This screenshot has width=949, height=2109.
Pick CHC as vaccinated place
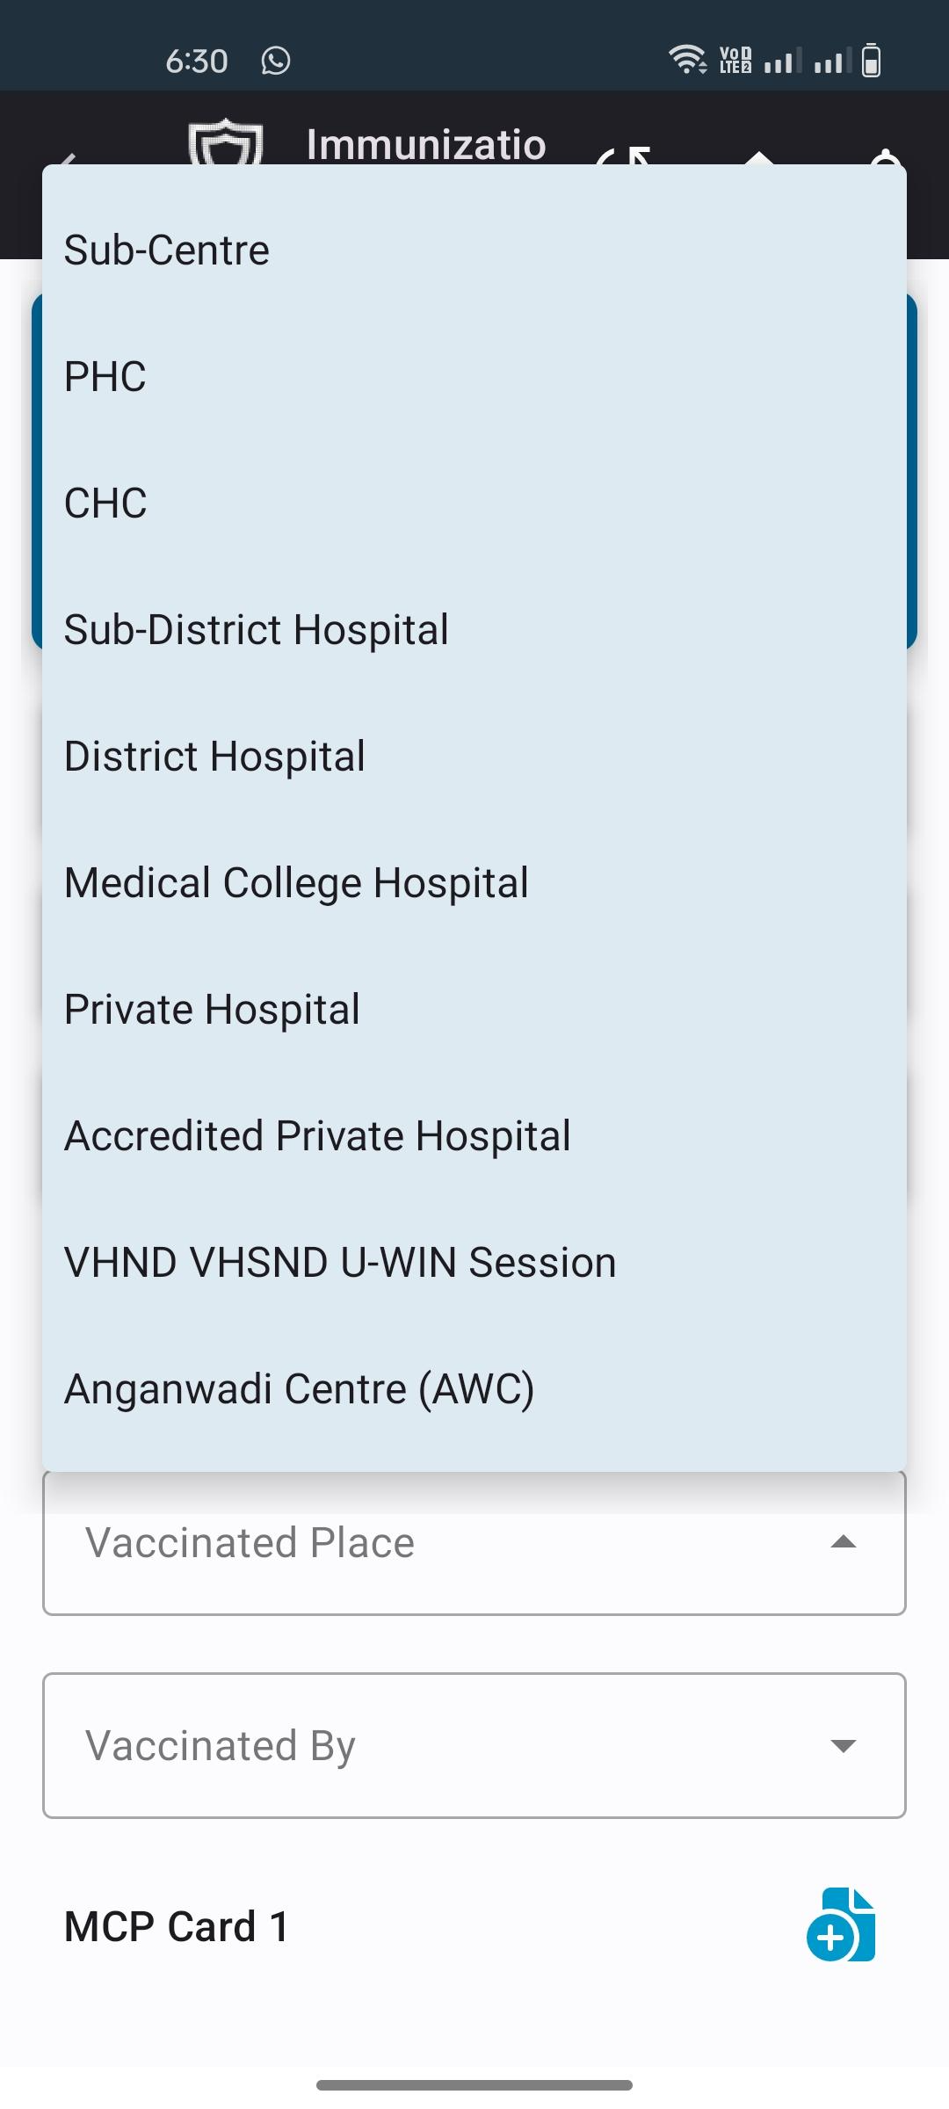(x=474, y=504)
